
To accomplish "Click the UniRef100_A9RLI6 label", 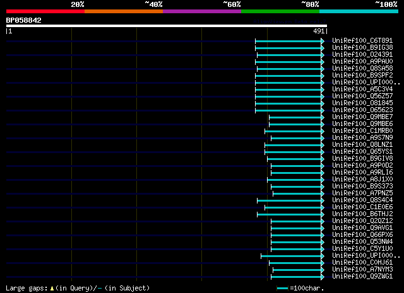I will pos(362,173).
